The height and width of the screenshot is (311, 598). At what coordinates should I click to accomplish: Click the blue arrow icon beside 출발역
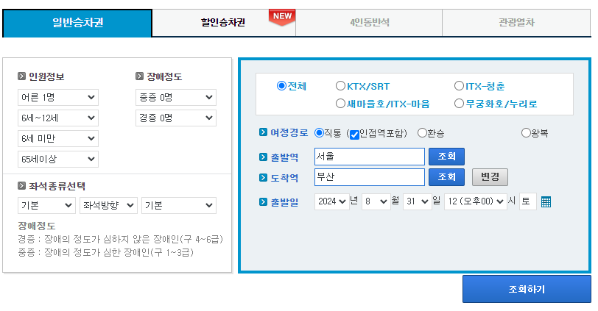(263, 157)
